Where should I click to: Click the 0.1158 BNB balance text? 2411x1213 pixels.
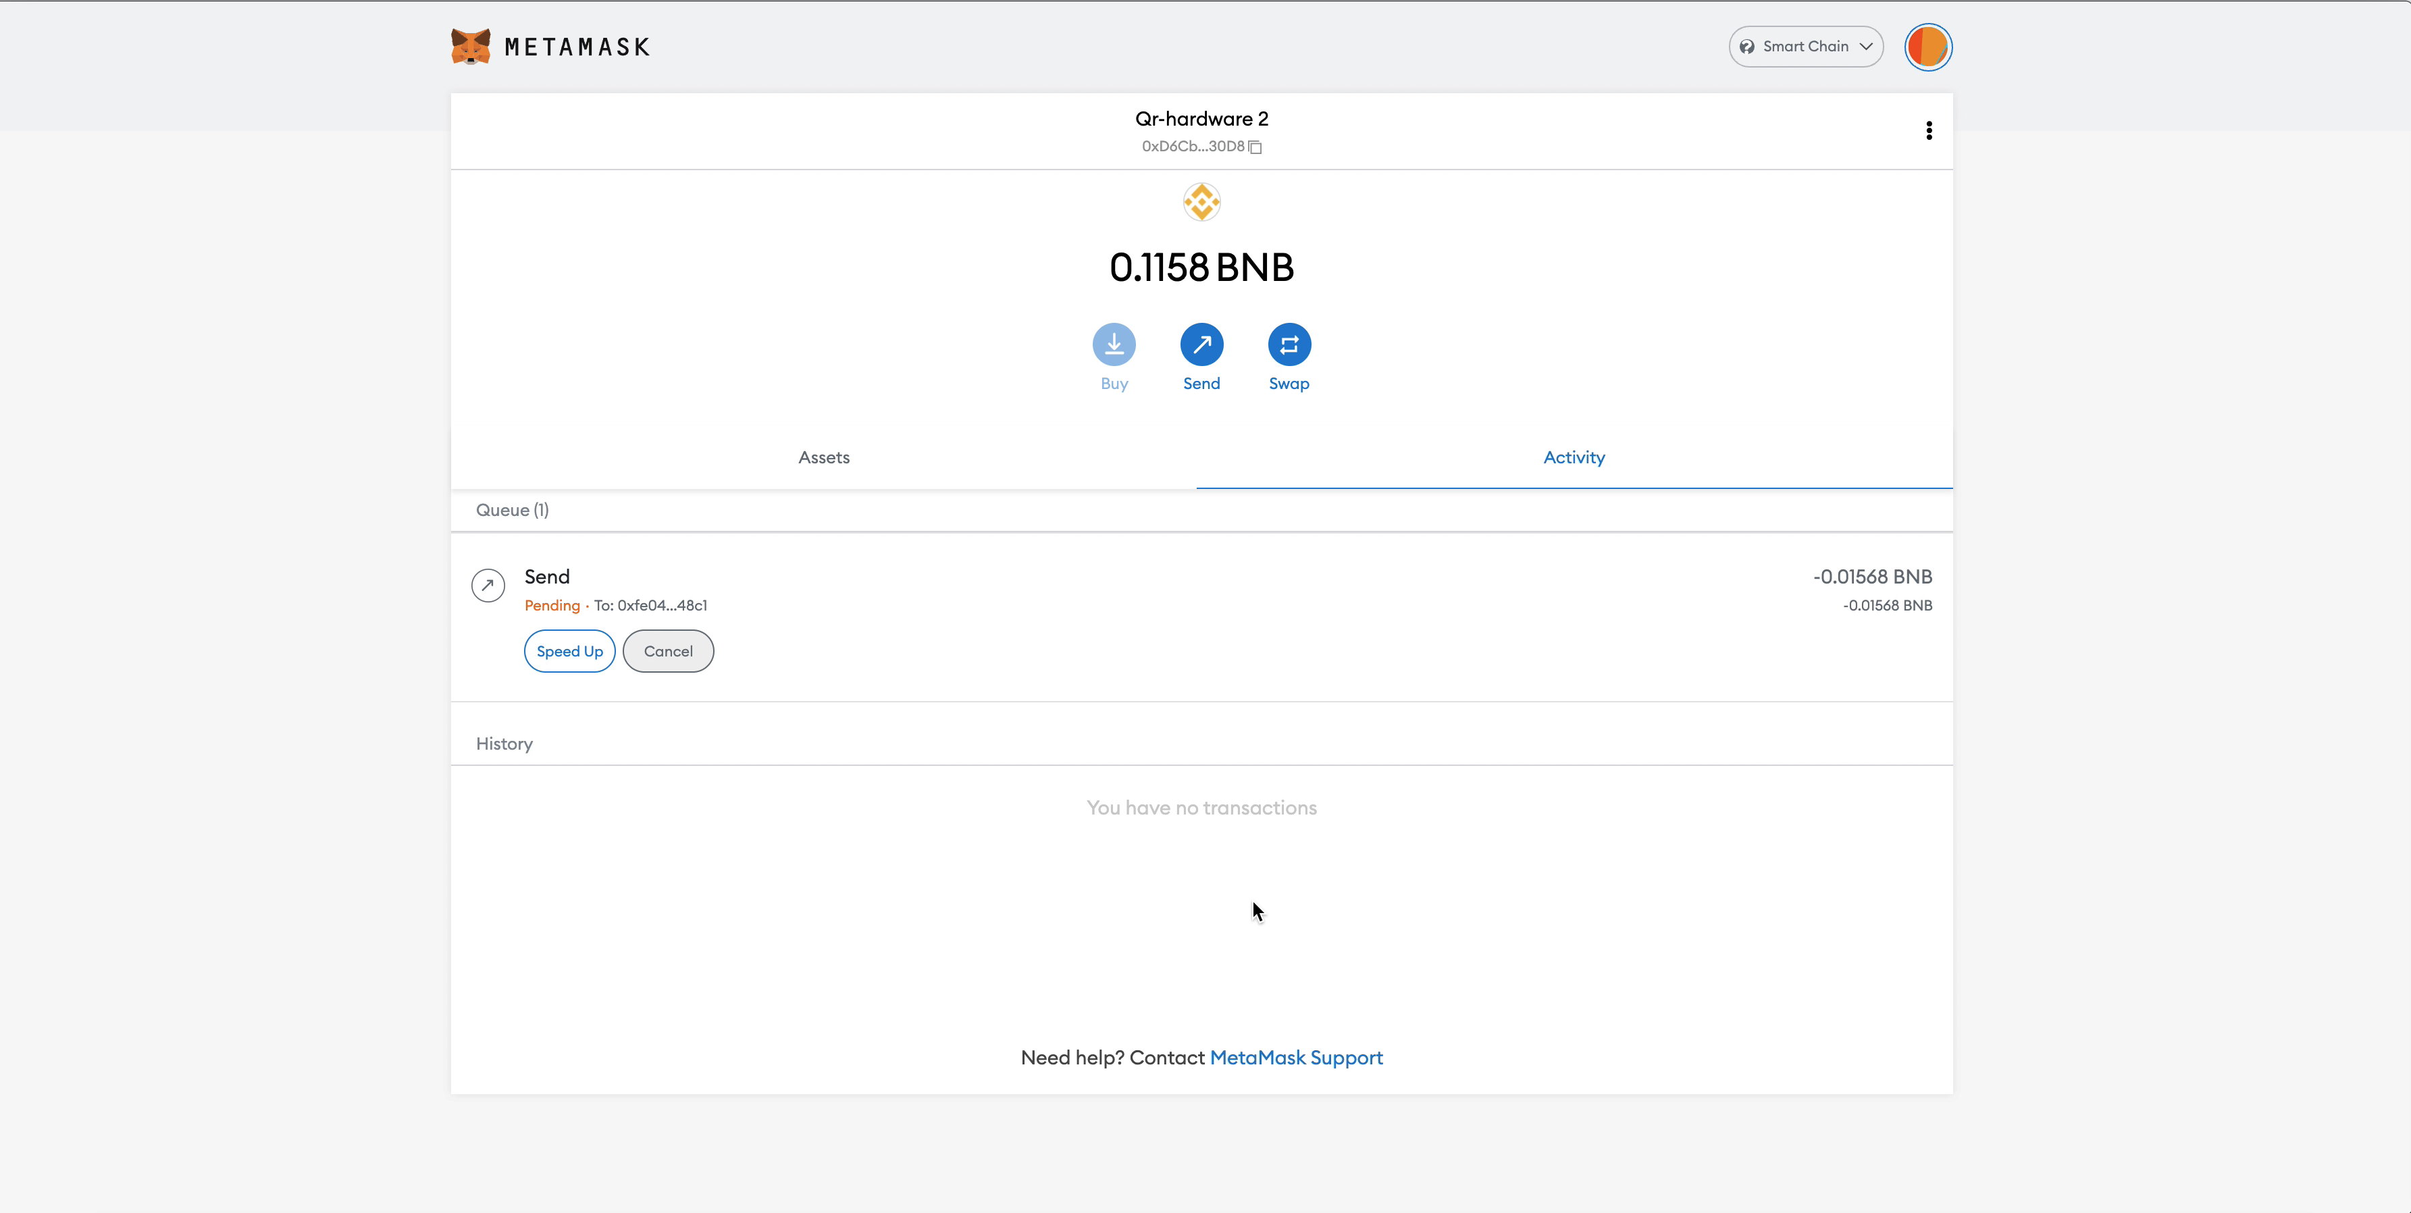(x=1201, y=267)
